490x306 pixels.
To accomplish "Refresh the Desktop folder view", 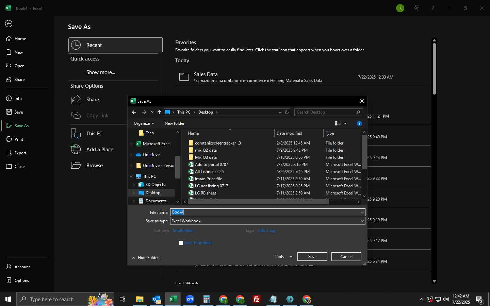I will pyautogui.click(x=287, y=112).
